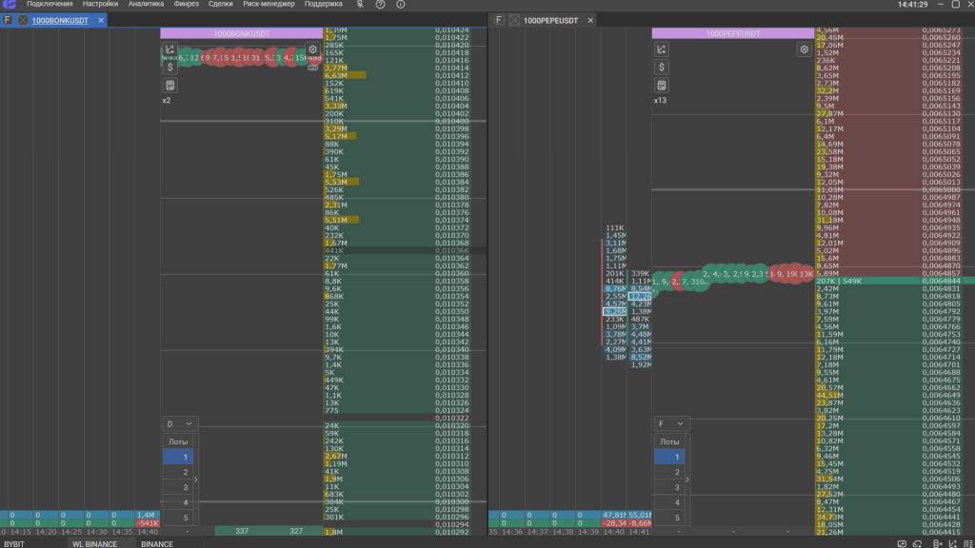
Task: Close the 1000BONKUSDT tab
Action: click(x=23, y=20)
